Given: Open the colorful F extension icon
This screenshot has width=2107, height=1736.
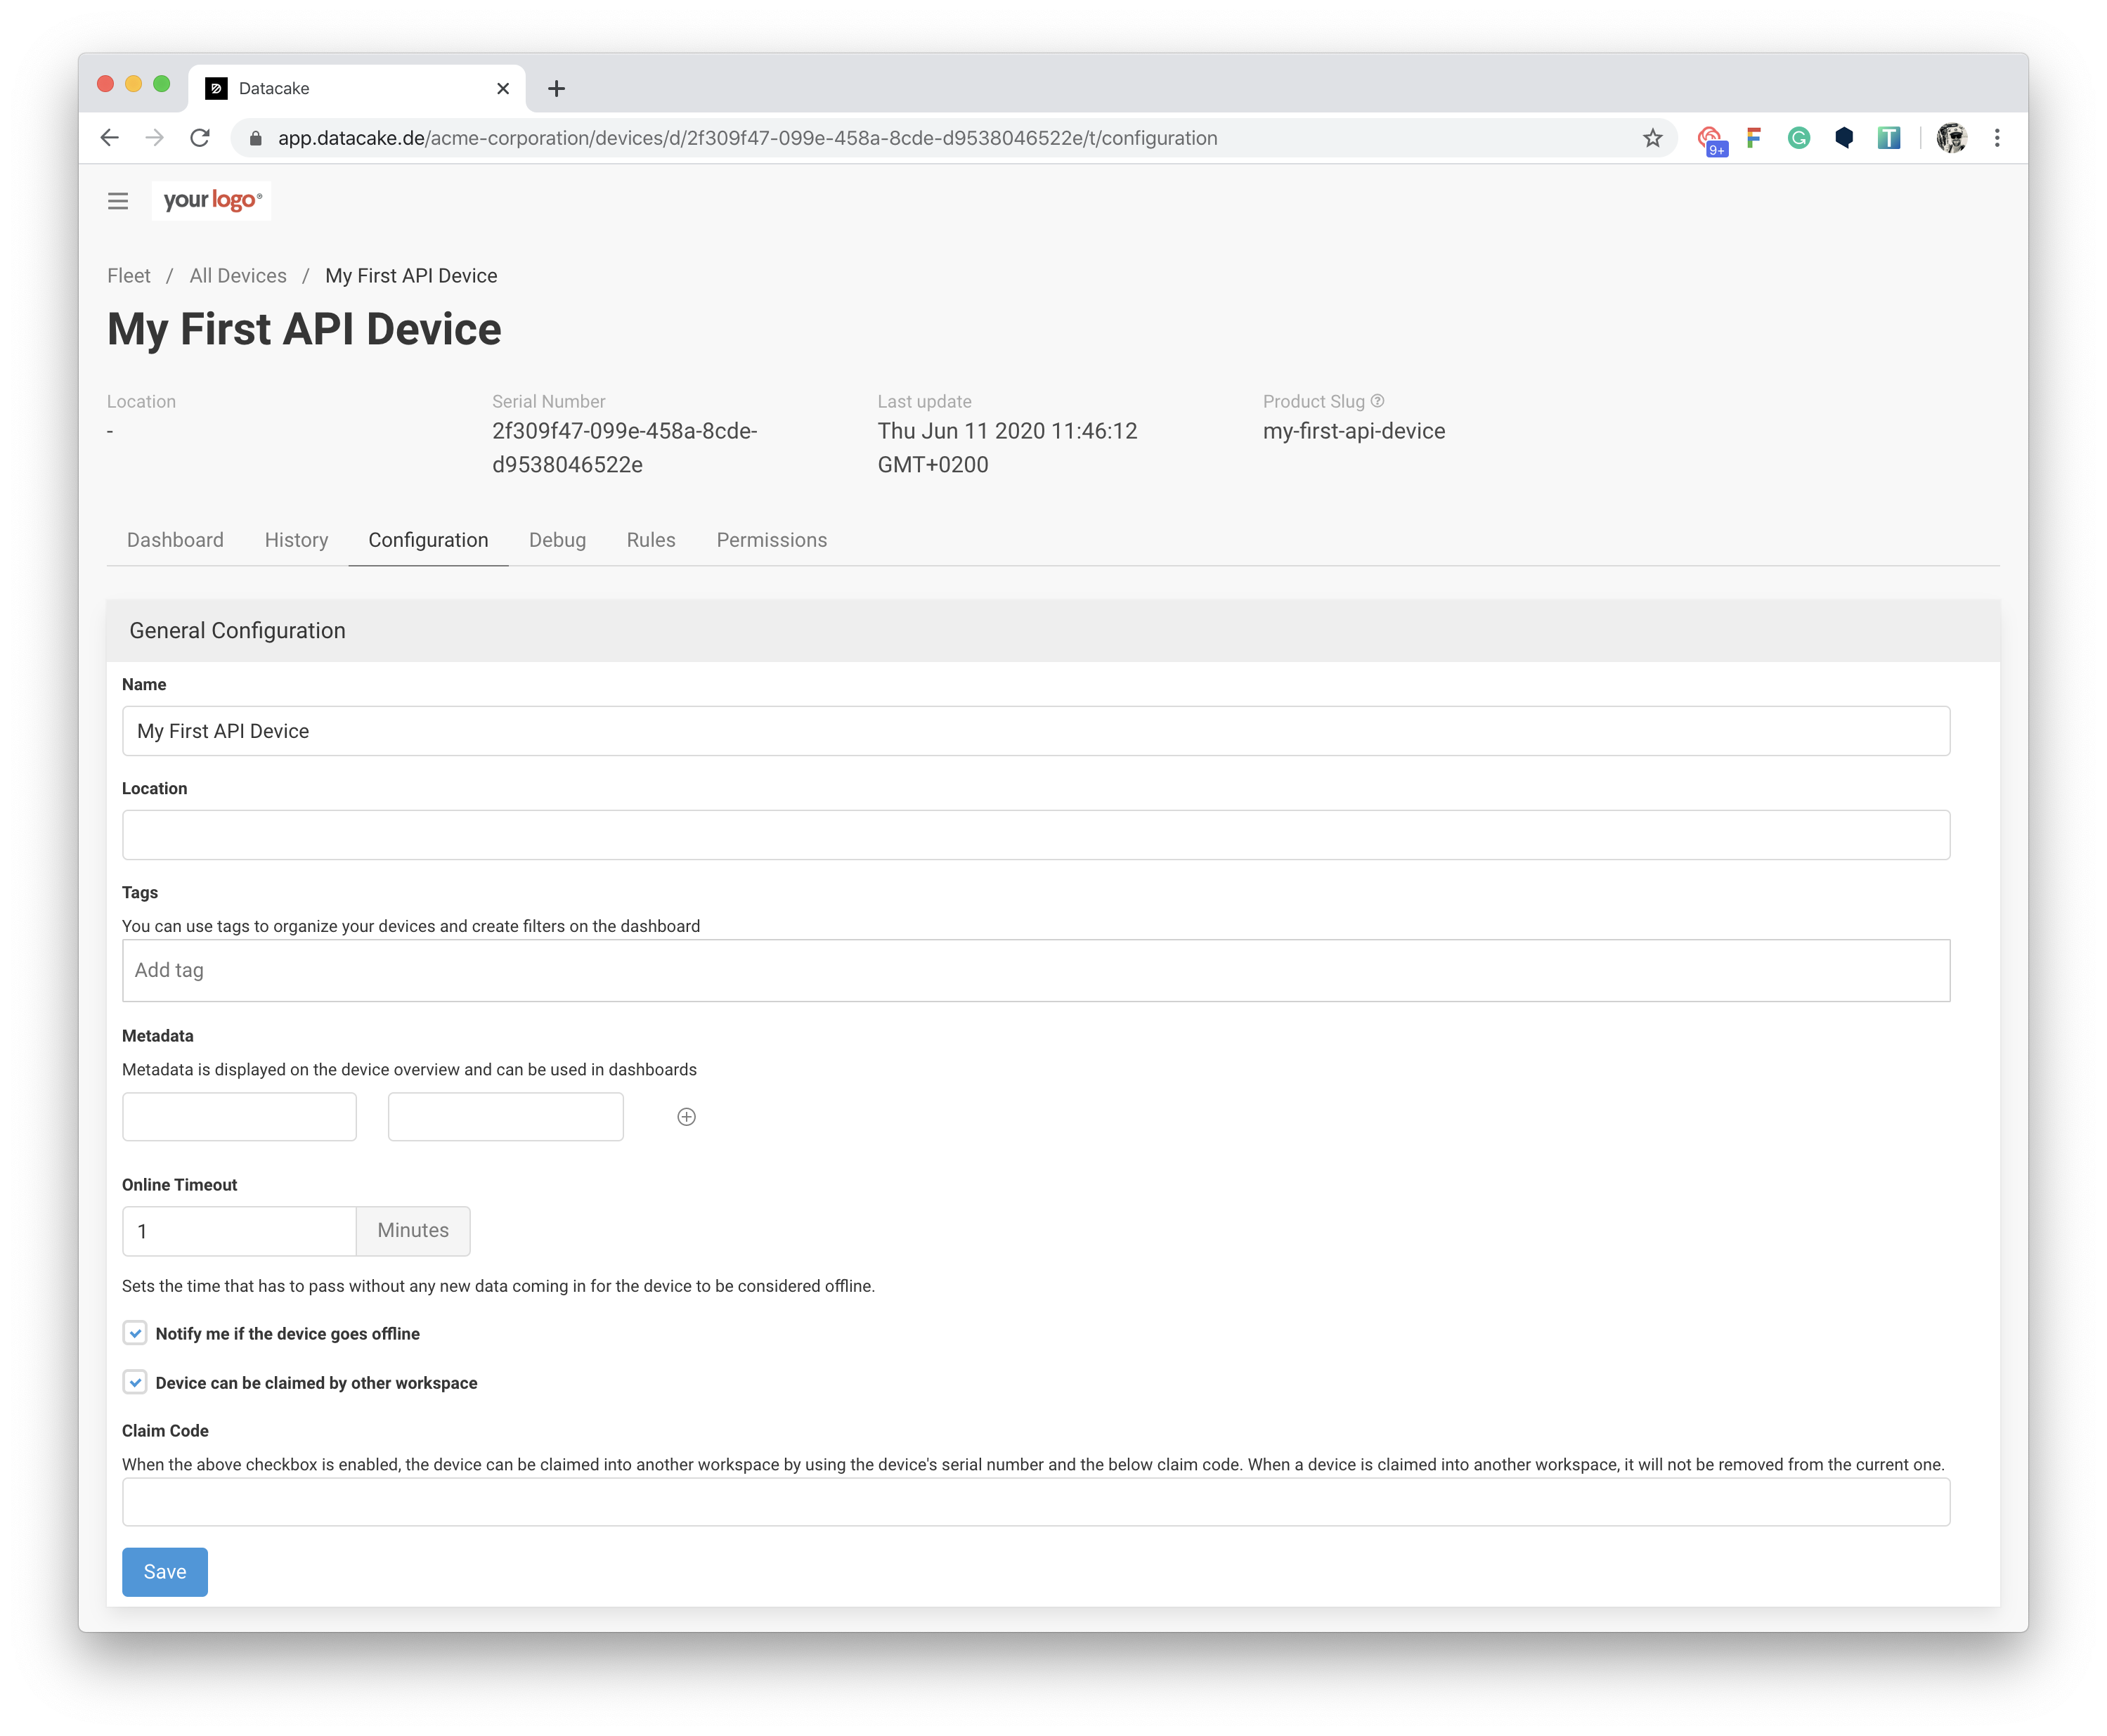Looking at the screenshot, I should (1754, 138).
